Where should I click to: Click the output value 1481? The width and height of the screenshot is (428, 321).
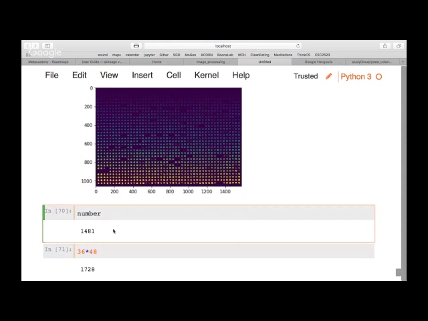pyautogui.click(x=88, y=231)
